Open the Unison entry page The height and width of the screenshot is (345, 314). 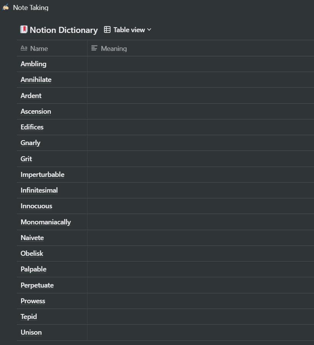point(31,332)
